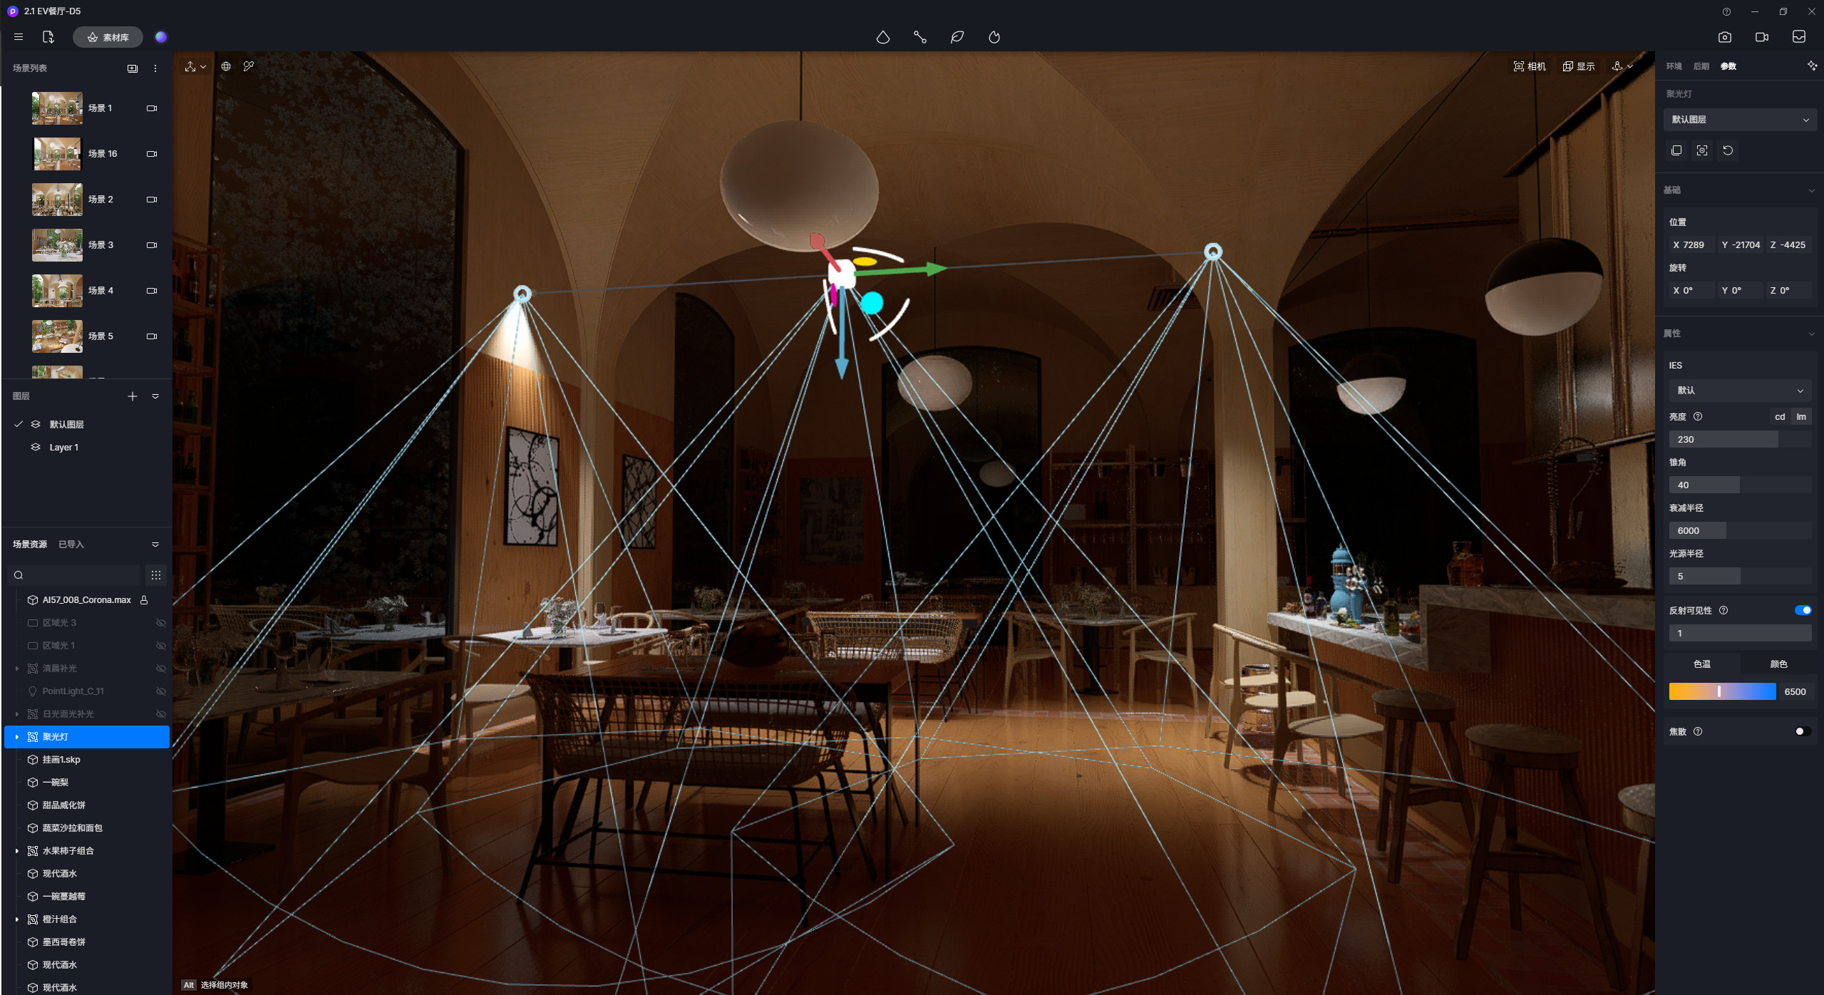1824x995 pixels.
Task: Click the water drop material tool
Action: pyautogui.click(x=882, y=37)
